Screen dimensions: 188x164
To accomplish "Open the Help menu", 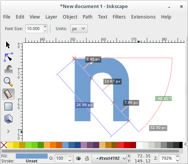I will [x=166, y=17].
